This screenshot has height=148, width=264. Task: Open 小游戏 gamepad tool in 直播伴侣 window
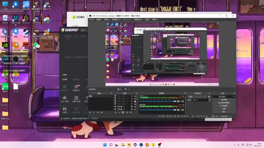[64, 110]
